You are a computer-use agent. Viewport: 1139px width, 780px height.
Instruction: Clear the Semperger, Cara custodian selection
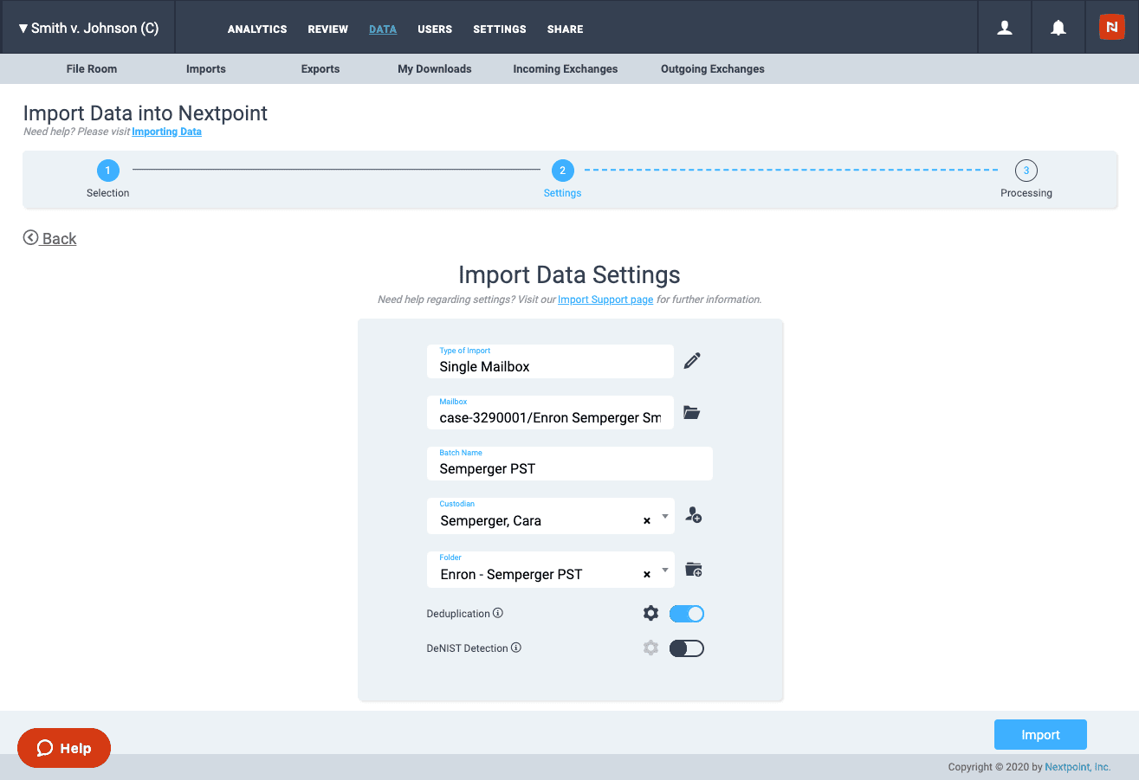coord(646,521)
